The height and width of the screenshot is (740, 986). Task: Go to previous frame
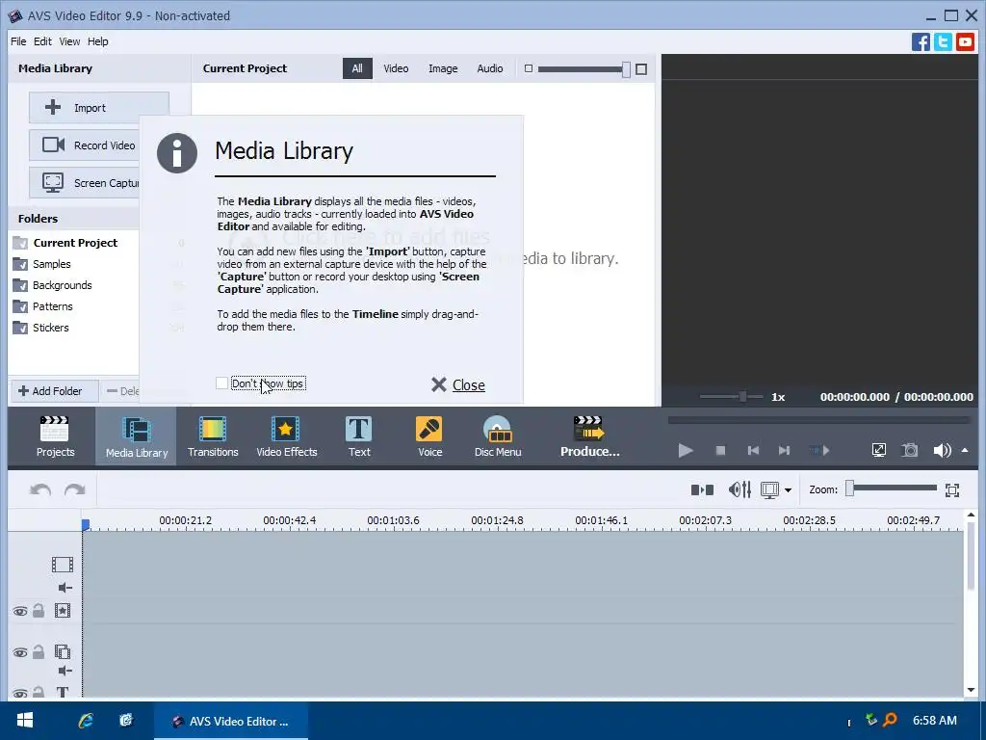pos(753,451)
